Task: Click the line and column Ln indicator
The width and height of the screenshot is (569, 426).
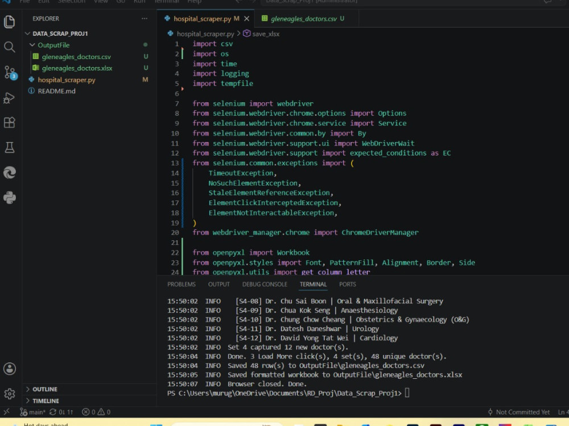Action: [x=563, y=412]
